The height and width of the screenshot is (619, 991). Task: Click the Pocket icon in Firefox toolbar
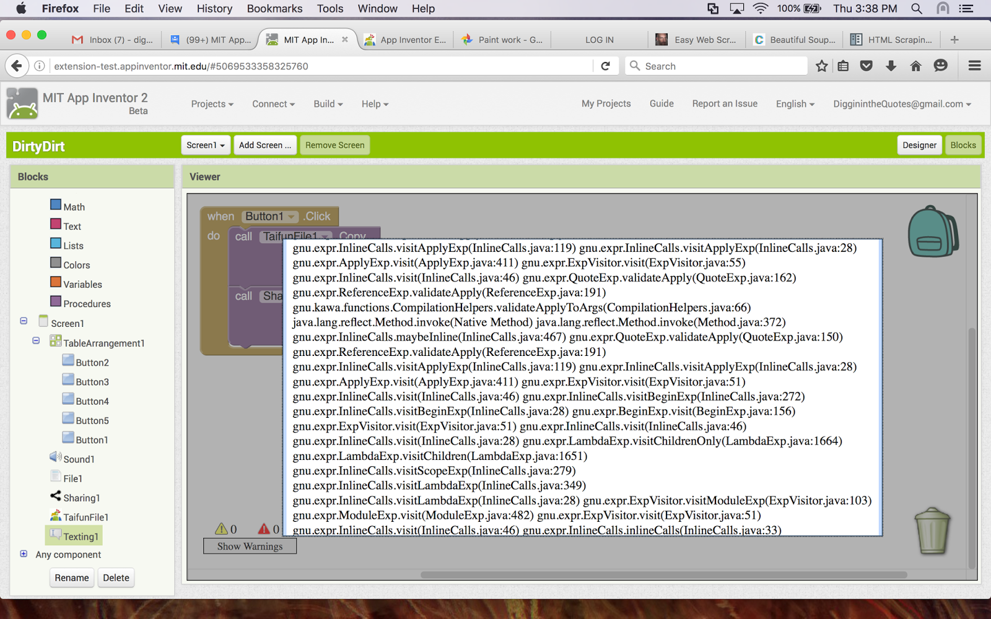point(867,66)
